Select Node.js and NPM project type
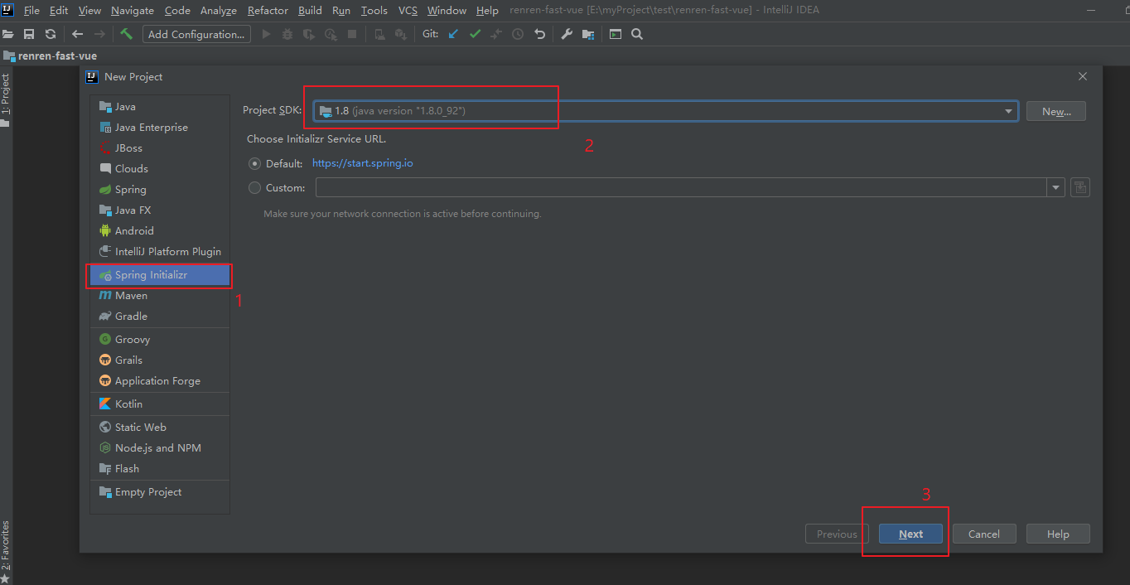The image size is (1130, 585). click(x=160, y=448)
